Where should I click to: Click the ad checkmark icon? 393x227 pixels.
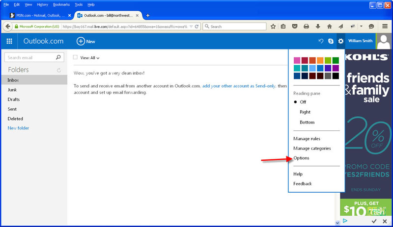pos(374,221)
